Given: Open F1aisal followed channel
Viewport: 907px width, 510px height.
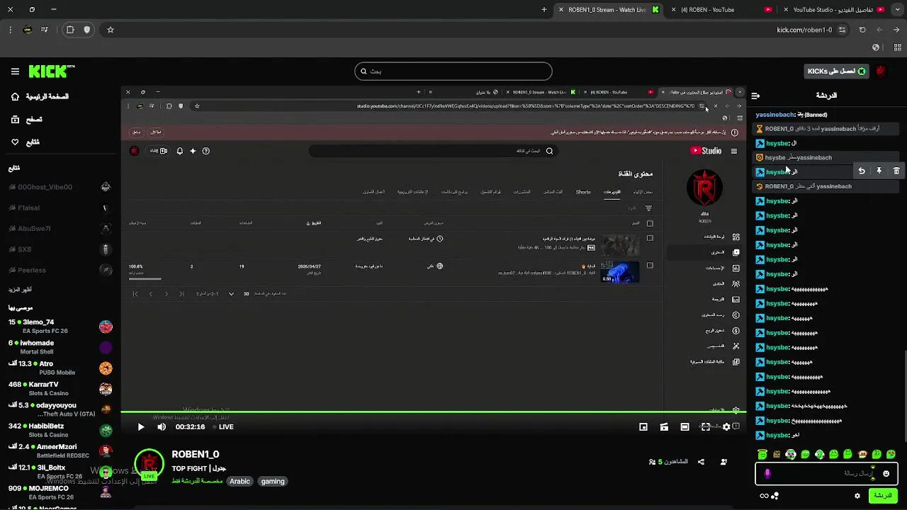Looking at the screenshot, I should [61, 208].
